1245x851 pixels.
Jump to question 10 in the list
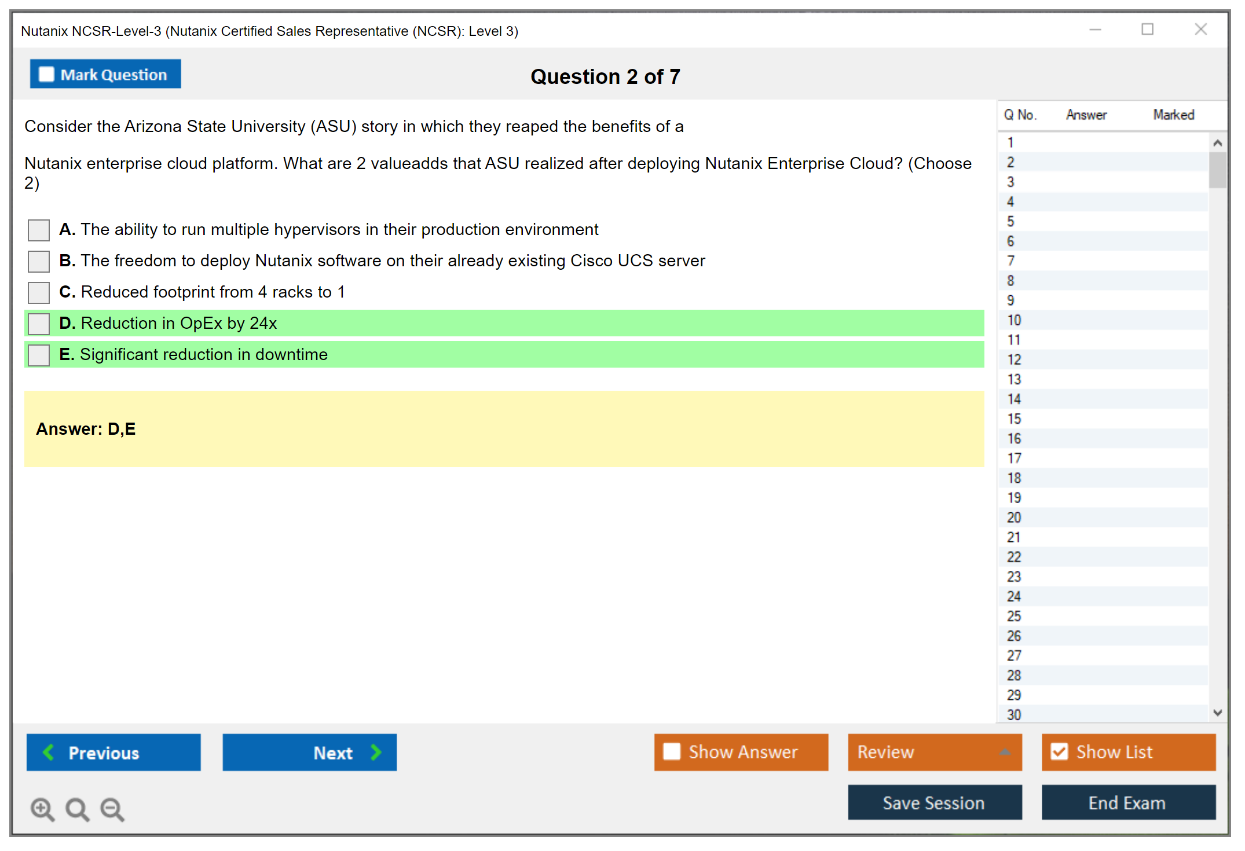pos(1014,320)
